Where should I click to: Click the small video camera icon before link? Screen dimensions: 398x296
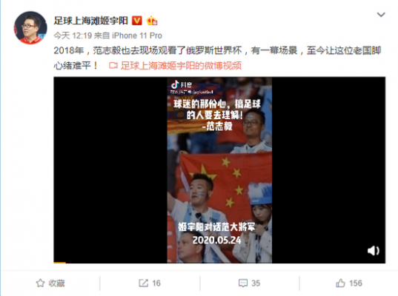113,66
